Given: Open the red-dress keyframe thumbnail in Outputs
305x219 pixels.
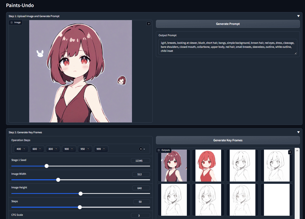Looking at the screenshot, I should point(208,165).
